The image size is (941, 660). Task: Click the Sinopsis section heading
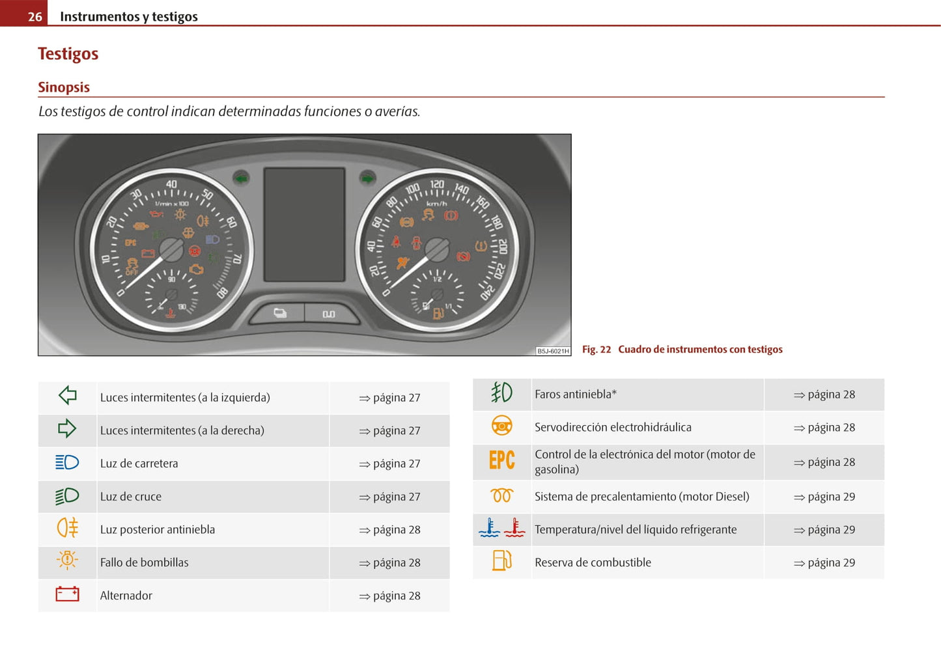coord(64,87)
